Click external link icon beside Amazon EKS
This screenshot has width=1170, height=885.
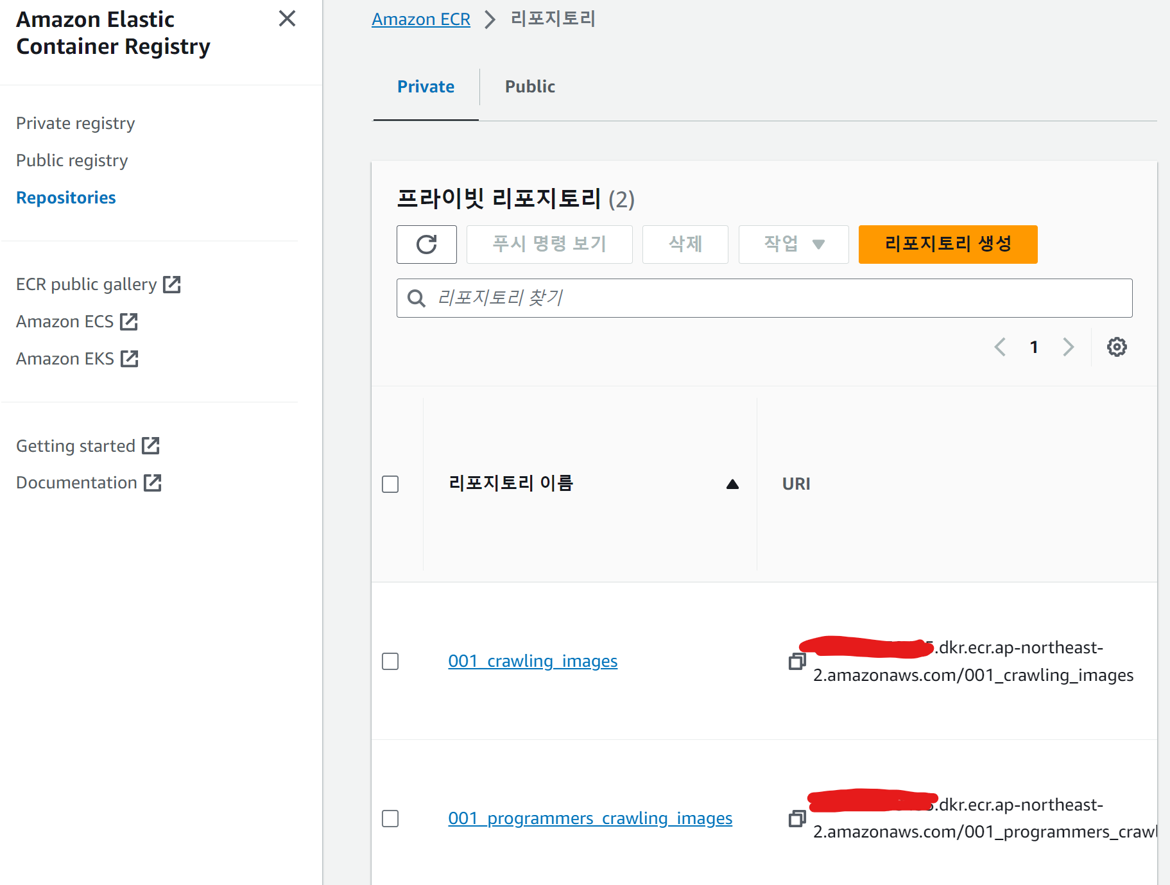[130, 359]
